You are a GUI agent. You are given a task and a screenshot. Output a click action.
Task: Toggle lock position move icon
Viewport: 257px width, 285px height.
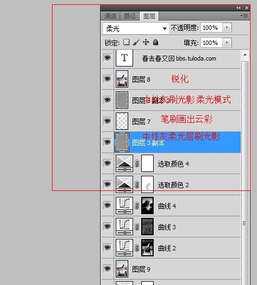click(146, 42)
